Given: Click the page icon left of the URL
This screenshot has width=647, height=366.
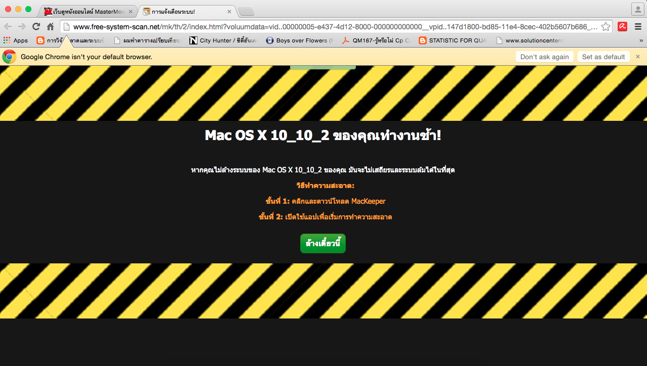Looking at the screenshot, I should point(66,27).
